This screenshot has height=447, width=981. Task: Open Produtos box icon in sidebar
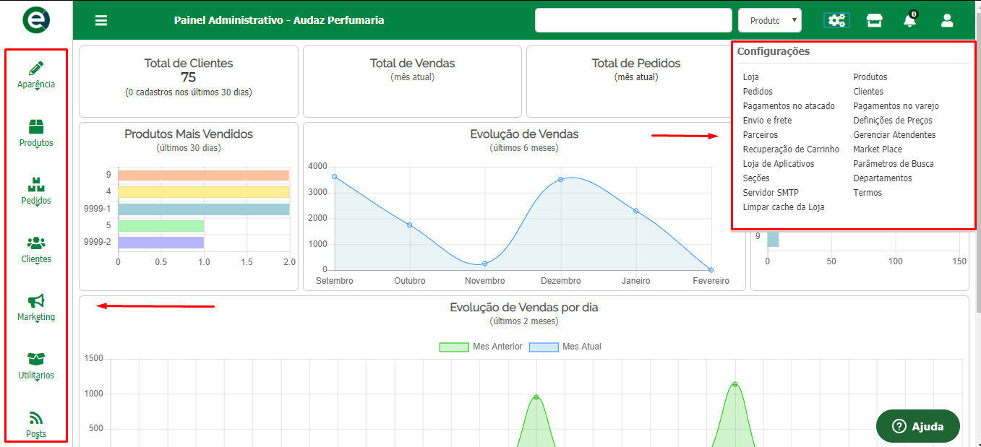36,127
